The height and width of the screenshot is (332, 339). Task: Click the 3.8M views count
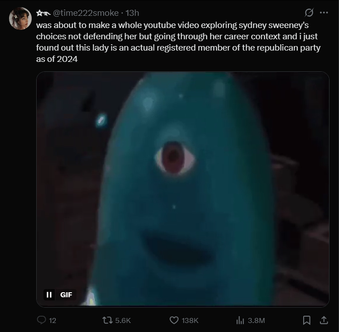(256, 320)
